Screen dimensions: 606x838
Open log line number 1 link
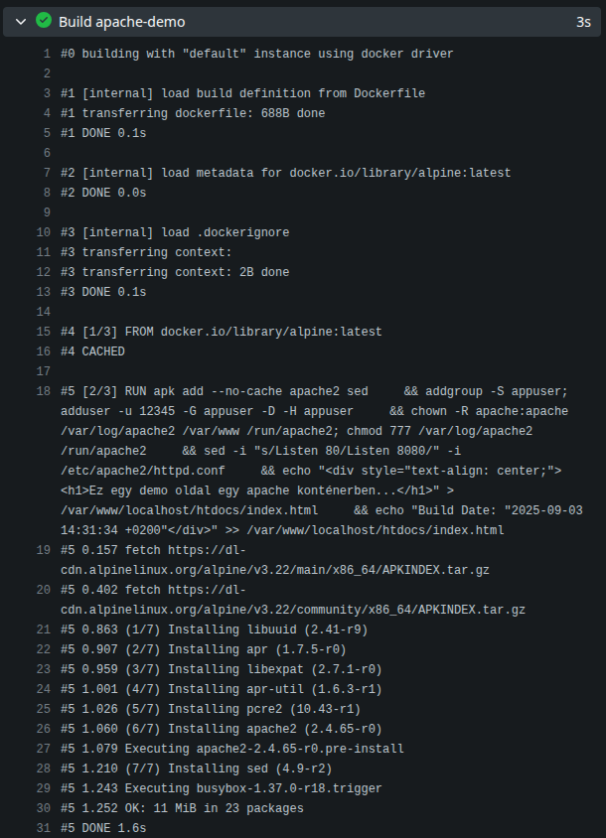tap(47, 54)
